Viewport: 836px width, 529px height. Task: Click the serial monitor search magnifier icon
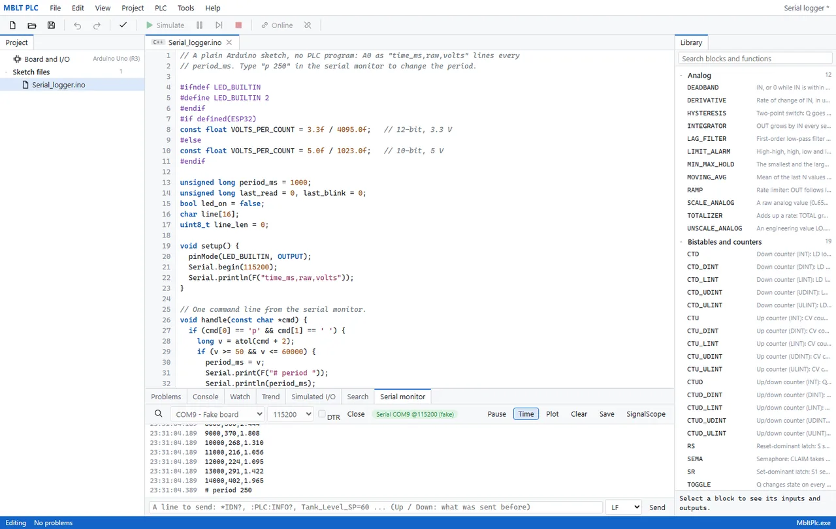pyautogui.click(x=158, y=414)
